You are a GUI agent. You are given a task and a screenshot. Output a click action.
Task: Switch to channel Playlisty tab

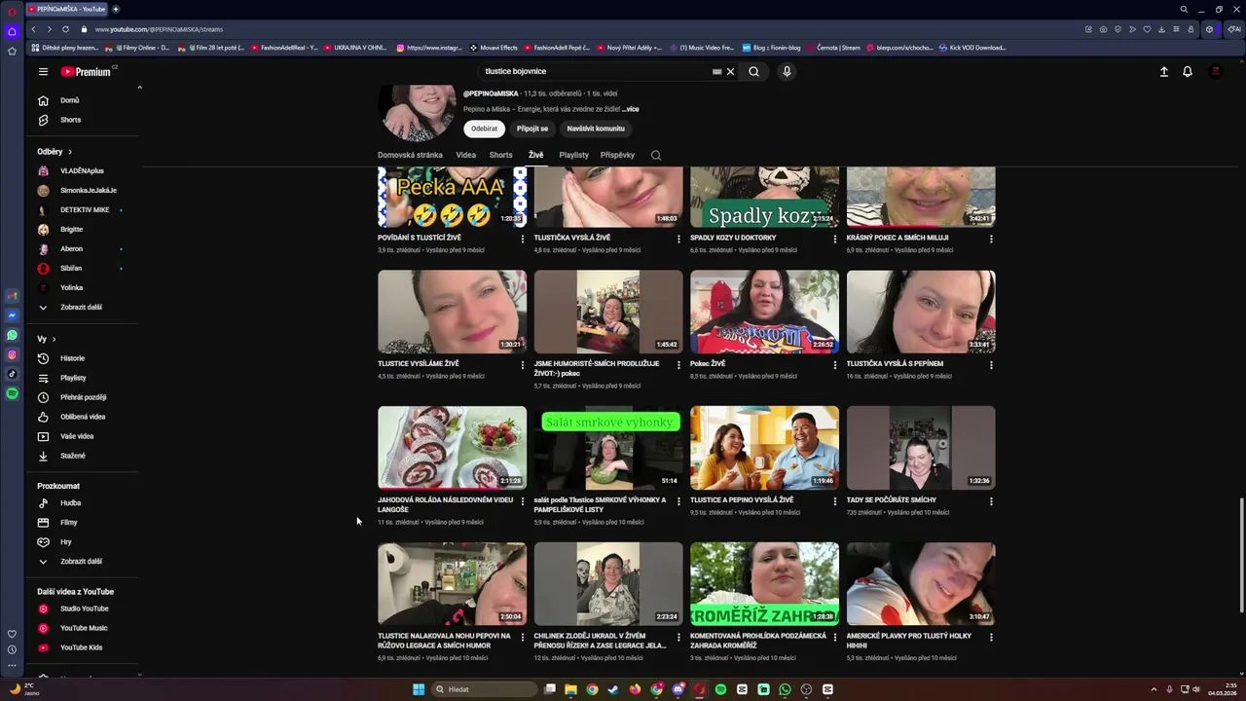click(x=573, y=155)
